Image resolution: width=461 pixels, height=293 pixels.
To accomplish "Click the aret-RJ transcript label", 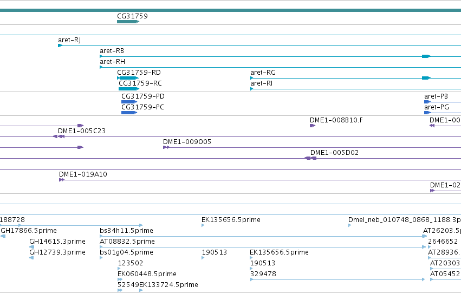I will pyautogui.click(x=69, y=40).
